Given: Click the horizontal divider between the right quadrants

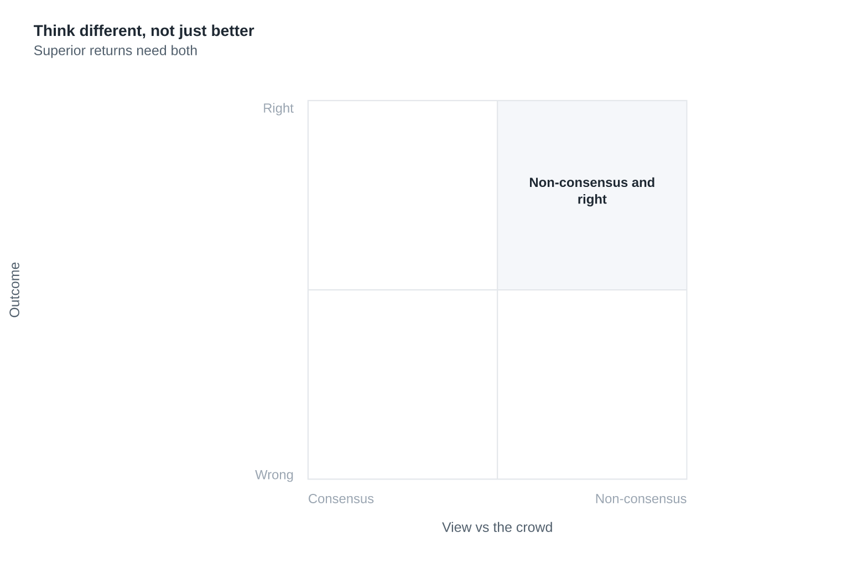Looking at the screenshot, I should pyautogui.click(x=592, y=290).
